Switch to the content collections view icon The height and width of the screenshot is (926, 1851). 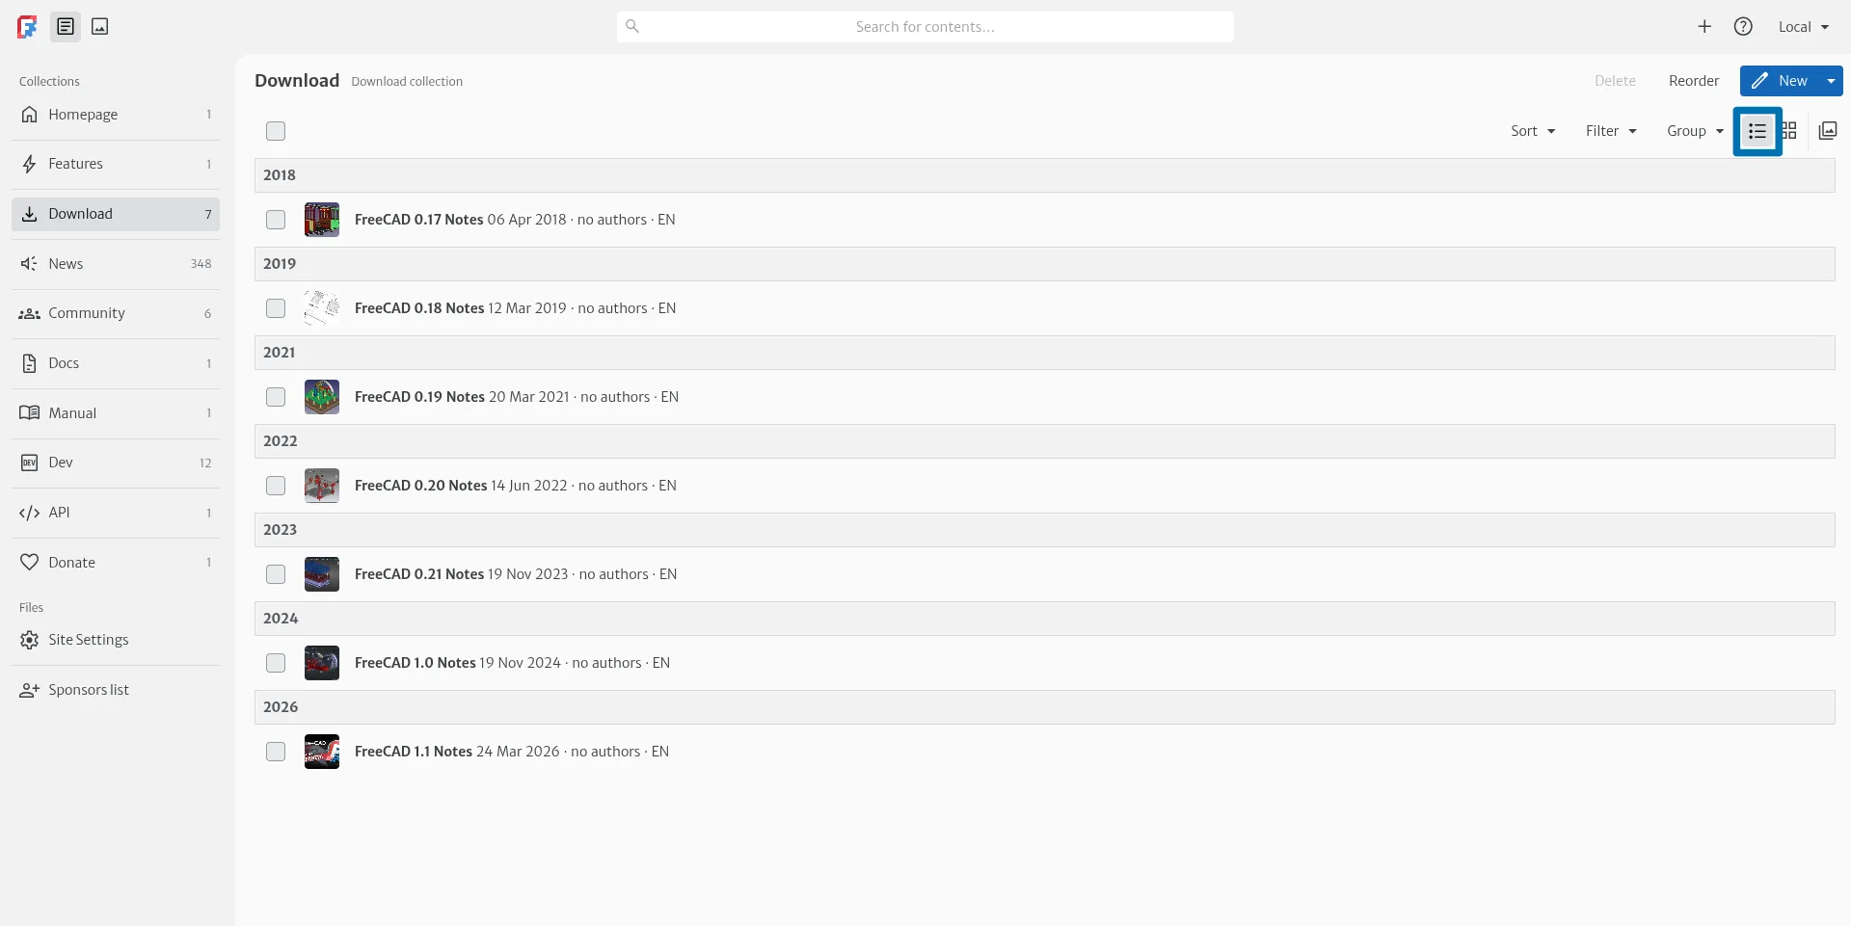pos(66,27)
